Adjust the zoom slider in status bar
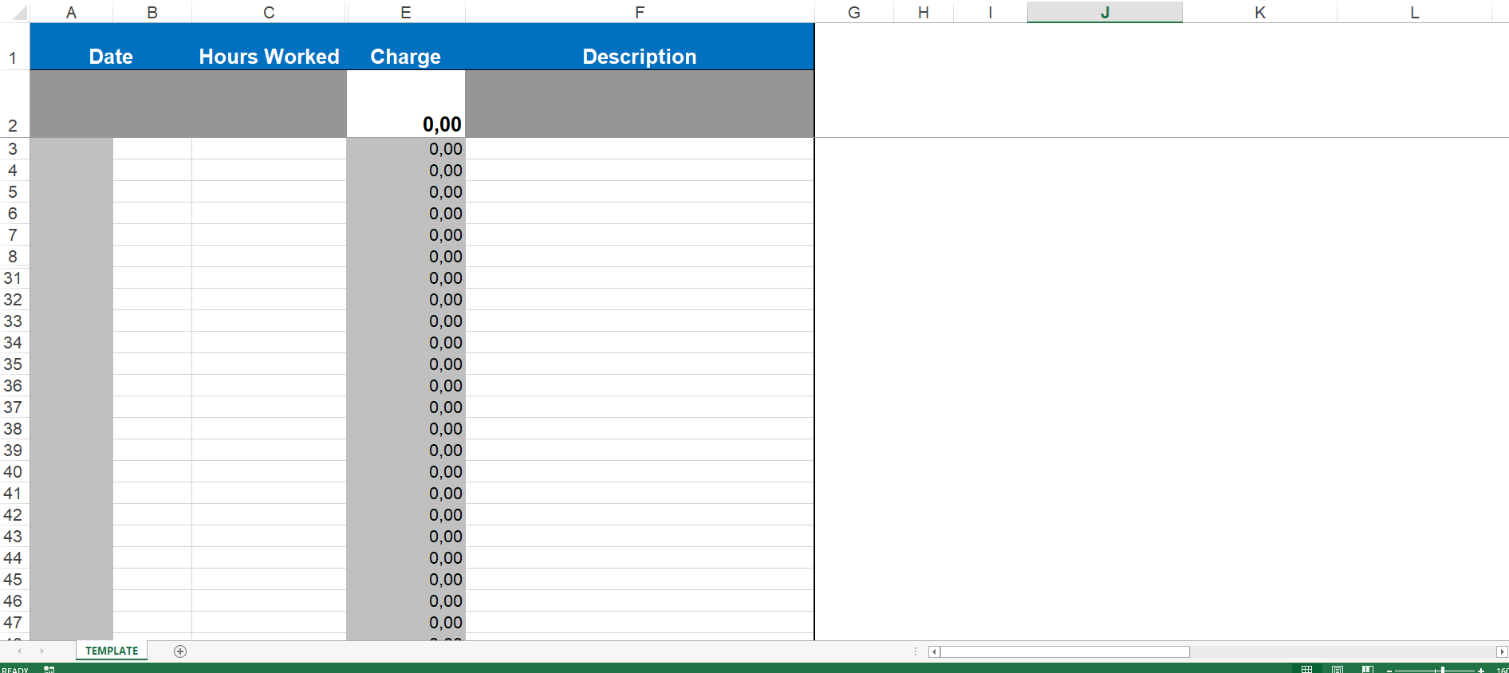Viewport: 1509px width, 673px height. pyautogui.click(x=1442, y=670)
